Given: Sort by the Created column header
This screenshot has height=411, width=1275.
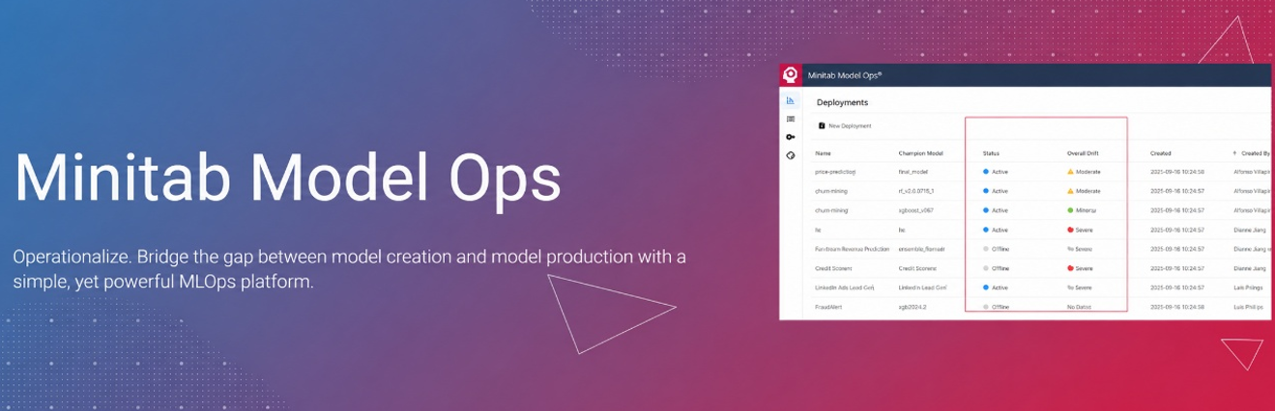Looking at the screenshot, I should click(x=1160, y=153).
